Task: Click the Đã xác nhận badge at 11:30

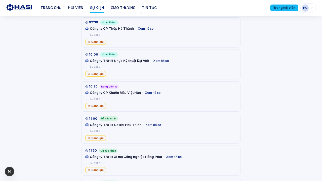Action: coord(108,151)
